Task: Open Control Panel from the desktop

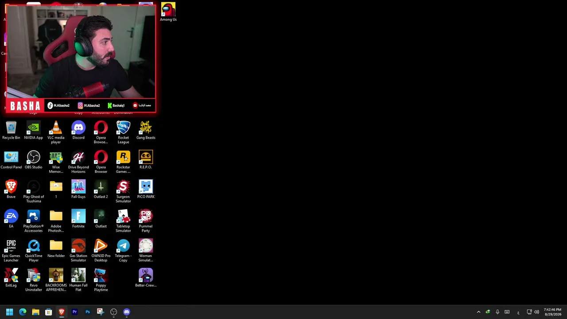Action: pyautogui.click(x=11, y=160)
